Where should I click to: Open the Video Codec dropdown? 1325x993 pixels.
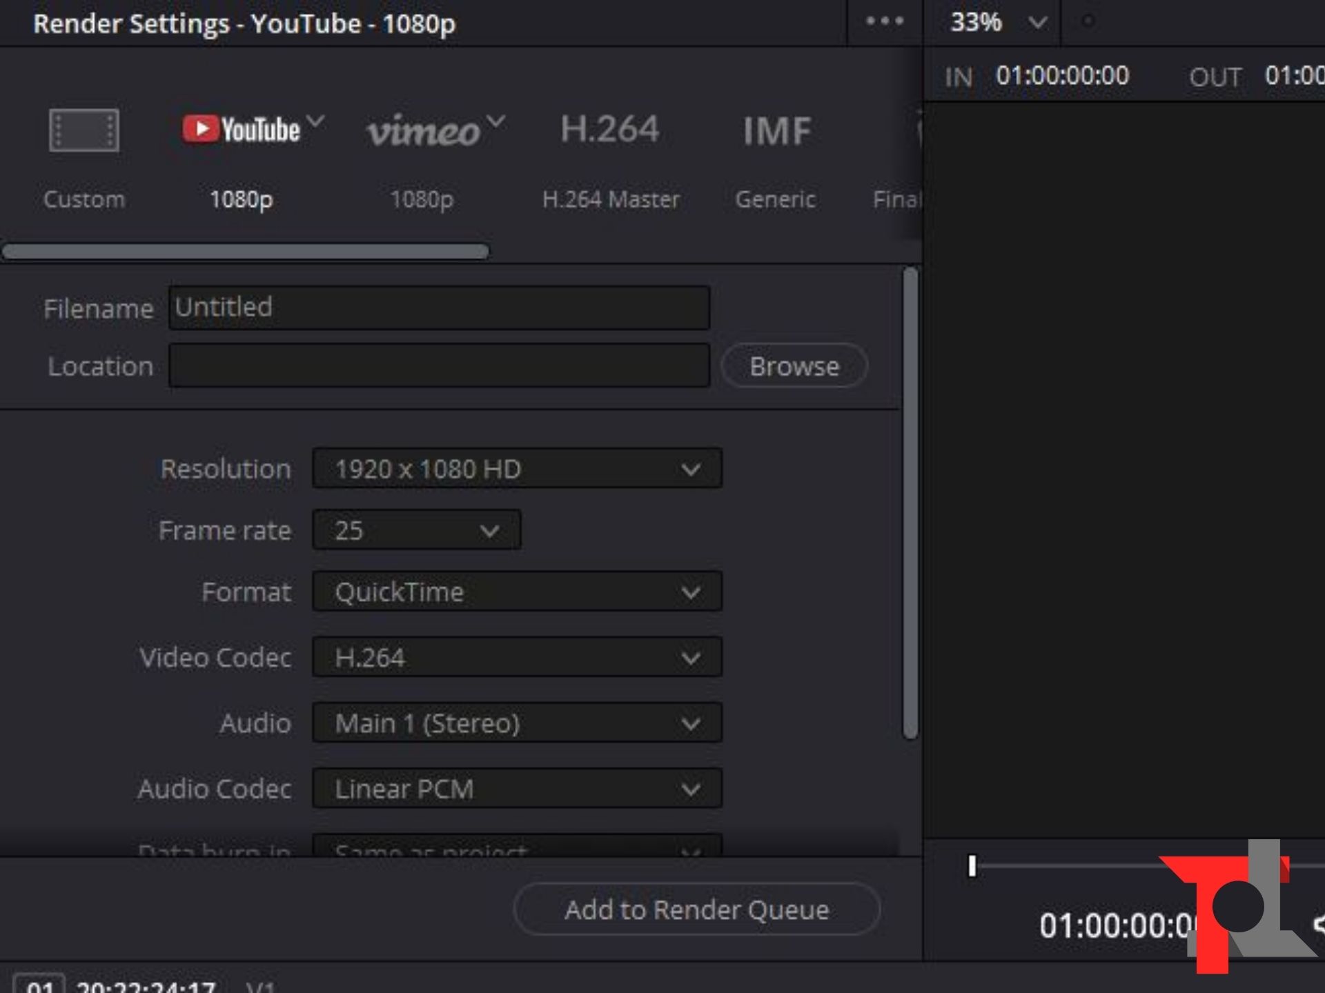pyautogui.click(x=517, y=657)
